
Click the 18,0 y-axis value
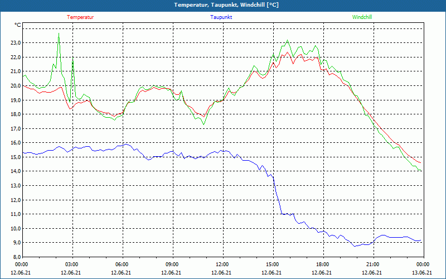click(16, 114)
